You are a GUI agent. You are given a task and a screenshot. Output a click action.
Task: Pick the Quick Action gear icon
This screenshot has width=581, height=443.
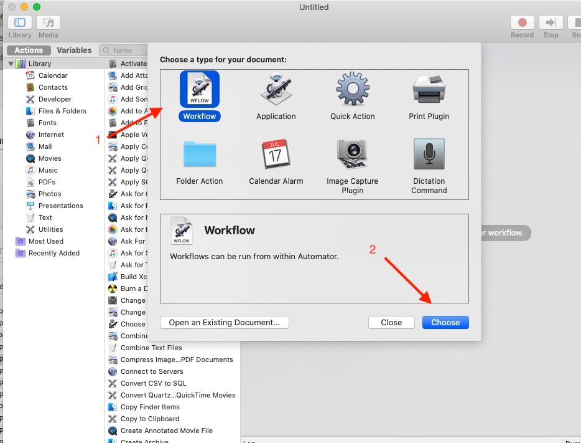(x=353, y=90)
